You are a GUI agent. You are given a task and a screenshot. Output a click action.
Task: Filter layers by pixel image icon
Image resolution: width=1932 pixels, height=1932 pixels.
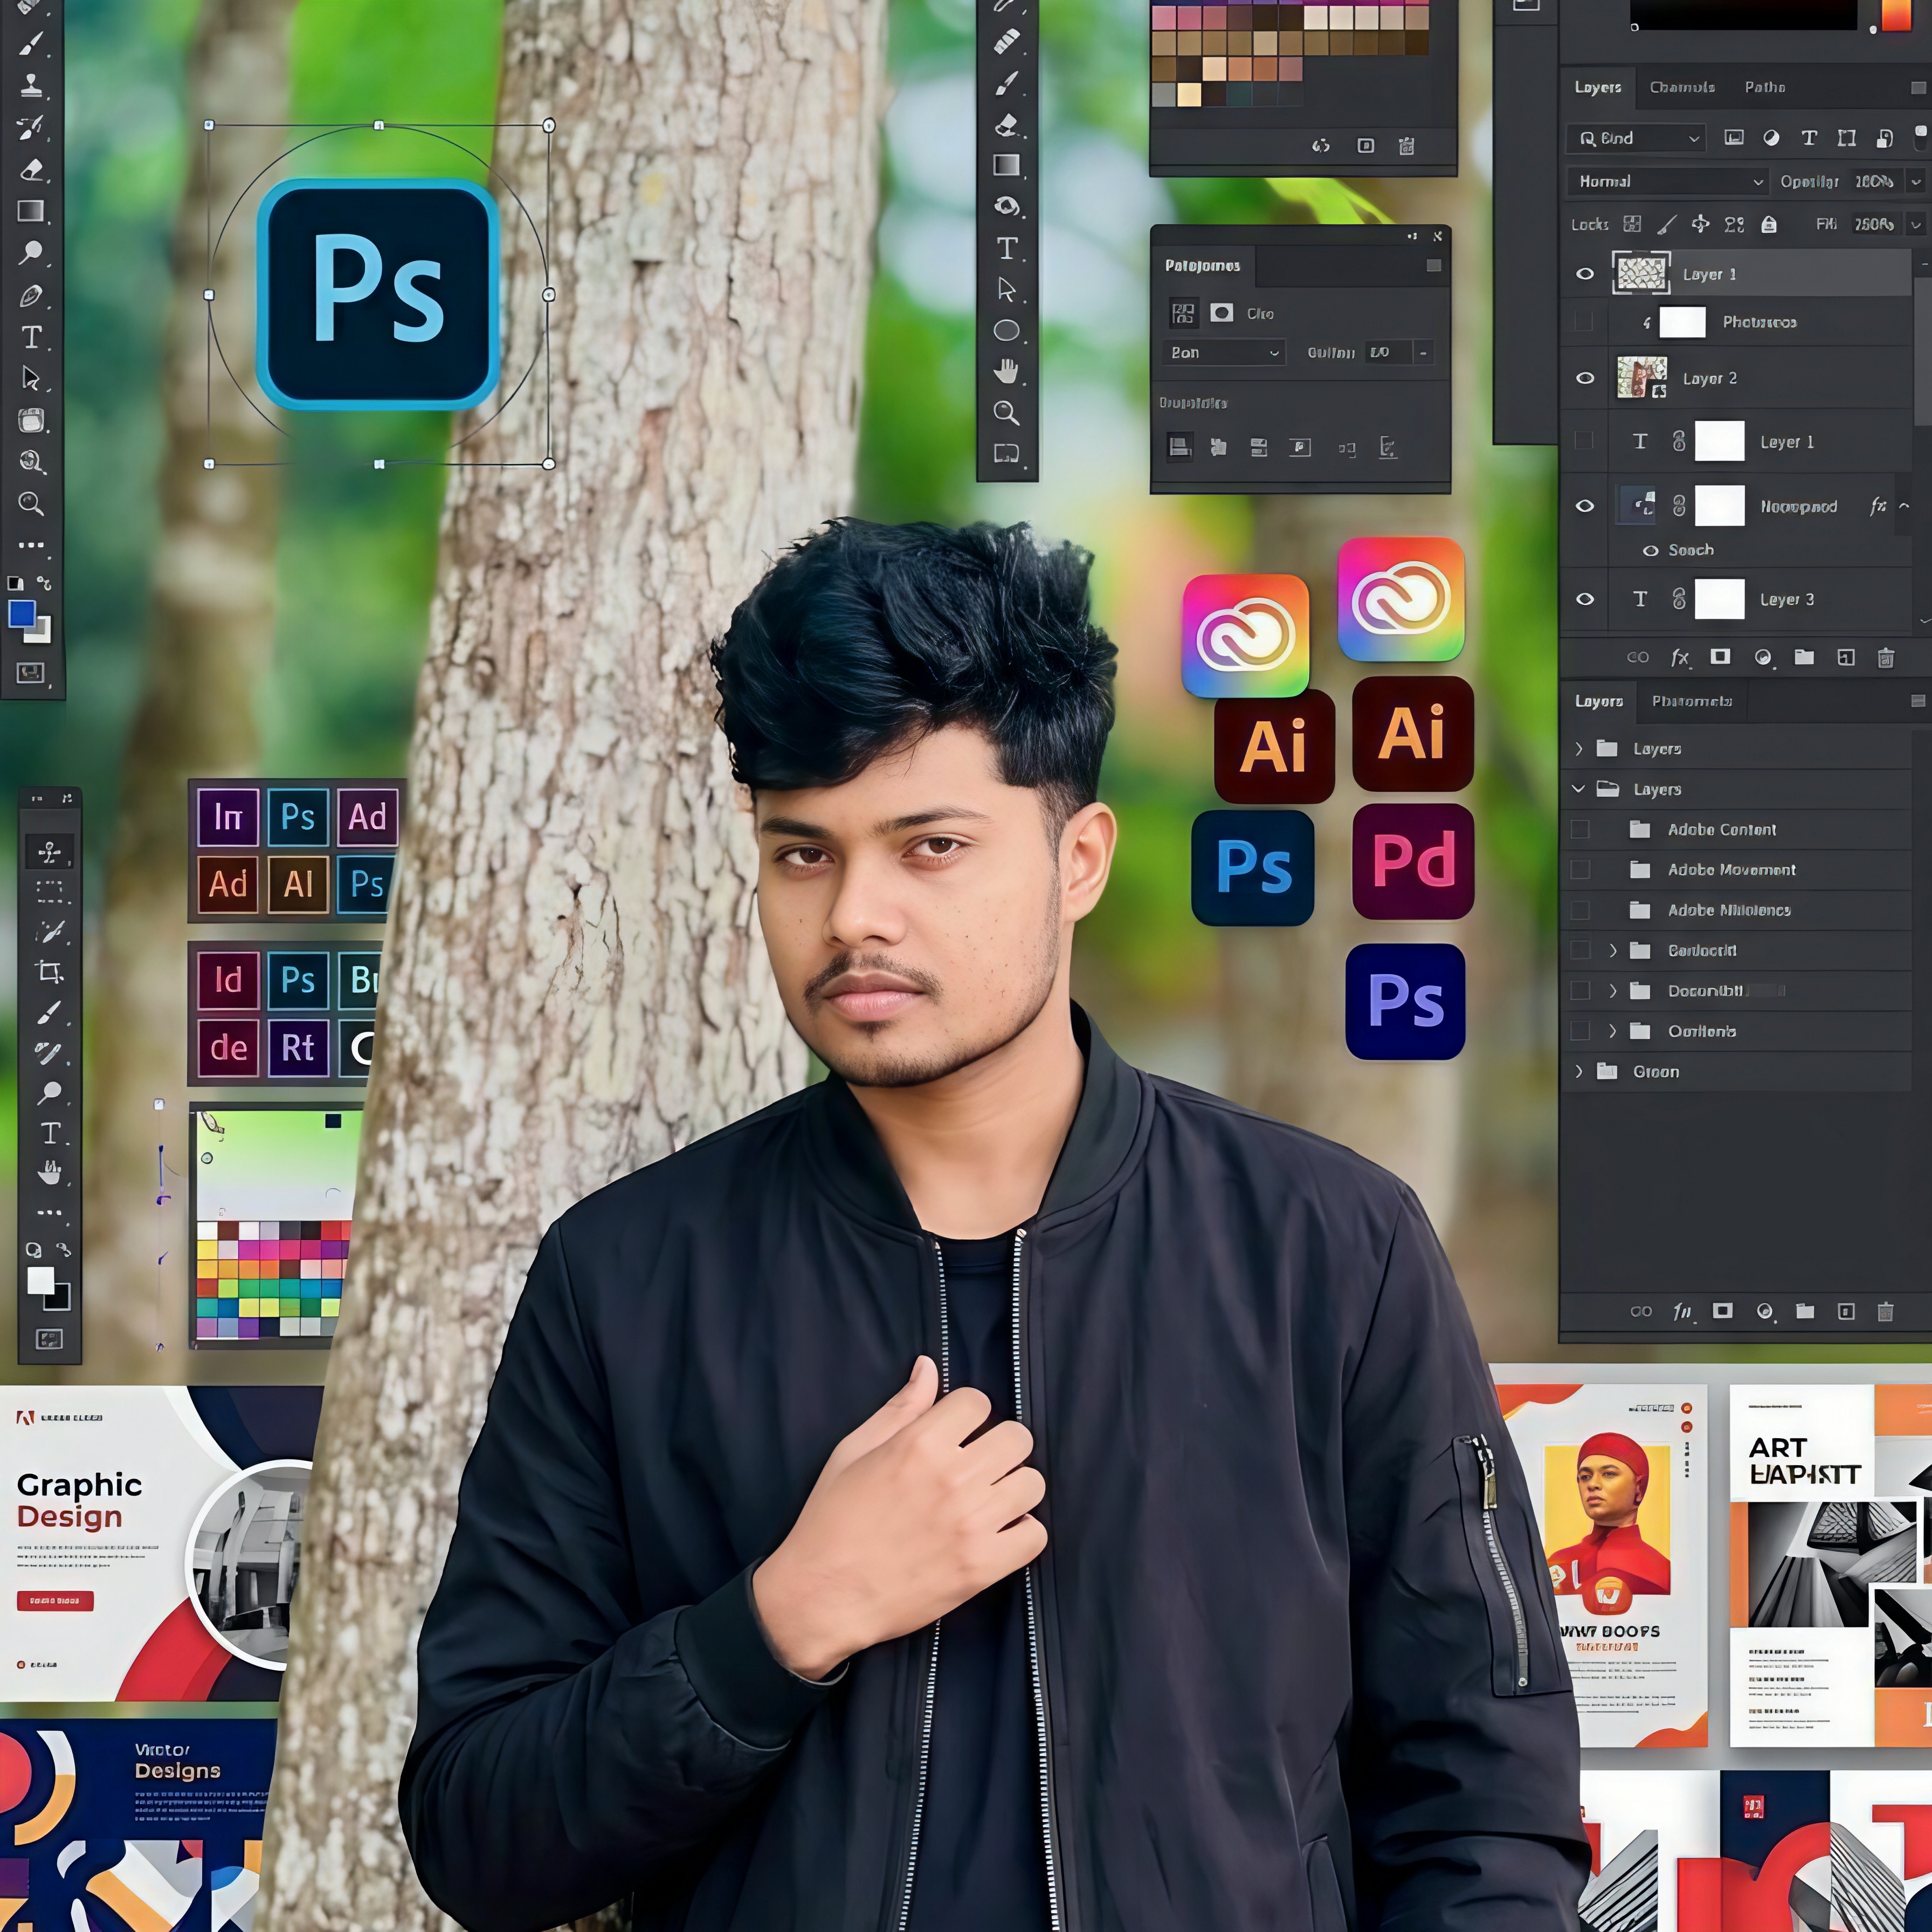(x=1734, y=138)
